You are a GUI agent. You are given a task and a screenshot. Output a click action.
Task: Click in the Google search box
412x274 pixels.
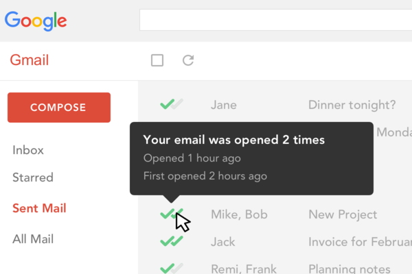point(275,20)
